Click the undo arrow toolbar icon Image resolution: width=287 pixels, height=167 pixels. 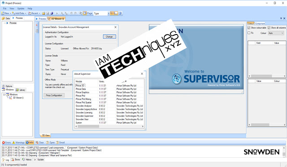tap(71, 13)
